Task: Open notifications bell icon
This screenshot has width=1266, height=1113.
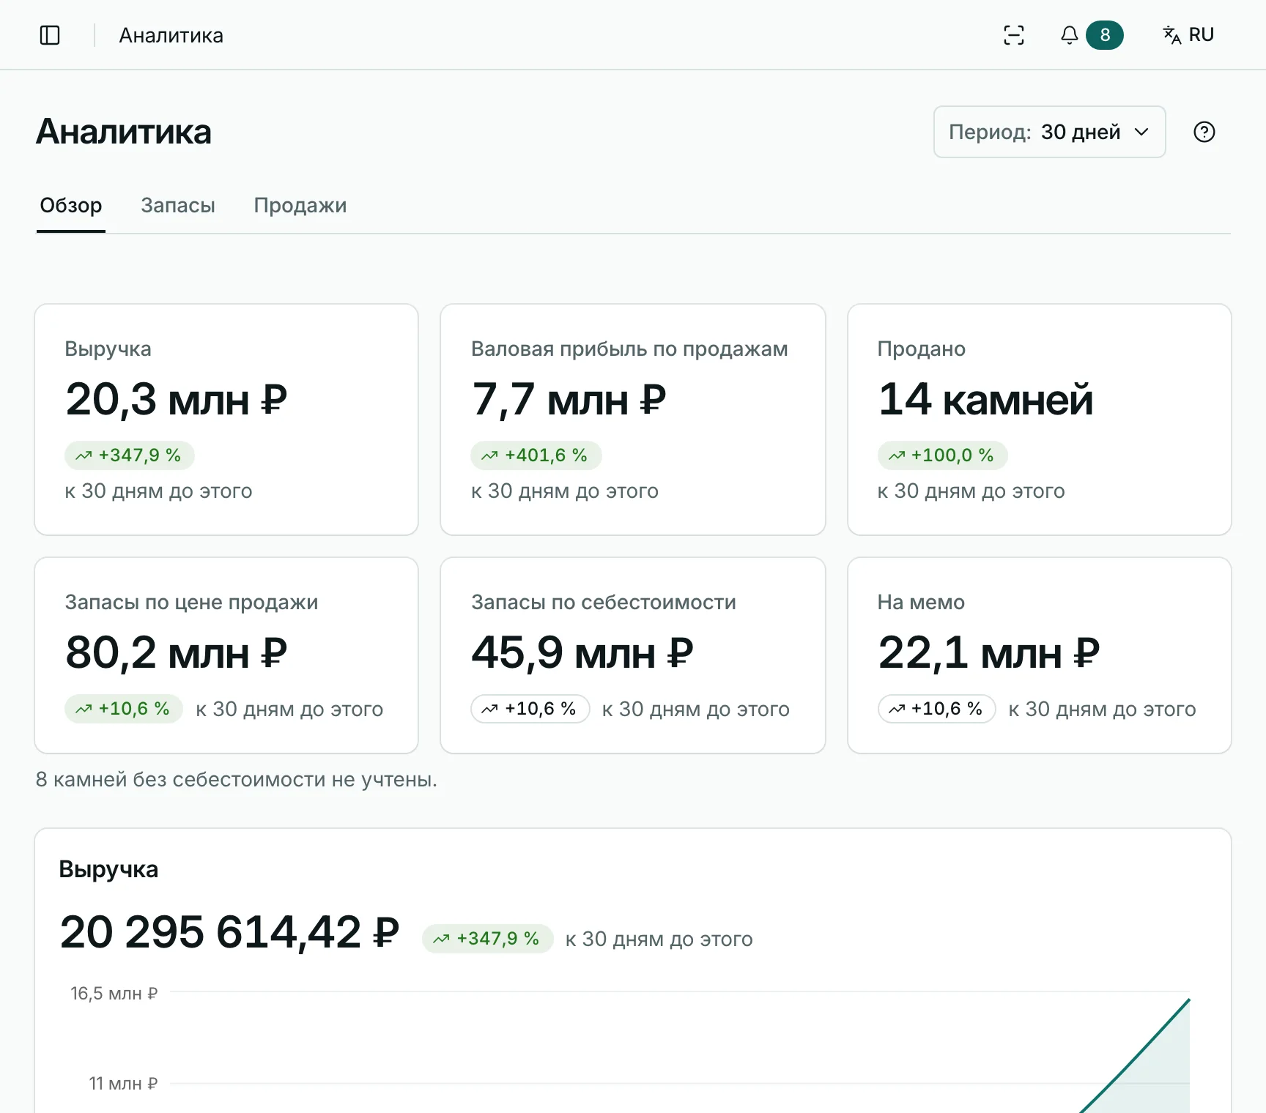Action: point(1070,35)
